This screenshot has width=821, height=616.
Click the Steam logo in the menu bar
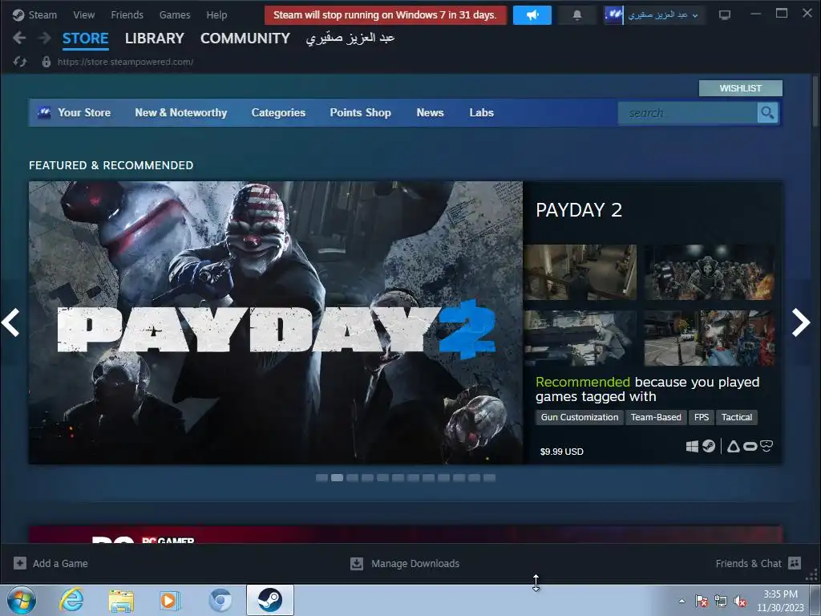point(18,15)
